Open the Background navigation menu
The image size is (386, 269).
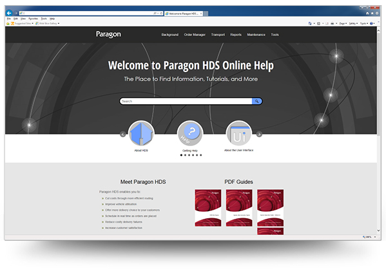170,35
